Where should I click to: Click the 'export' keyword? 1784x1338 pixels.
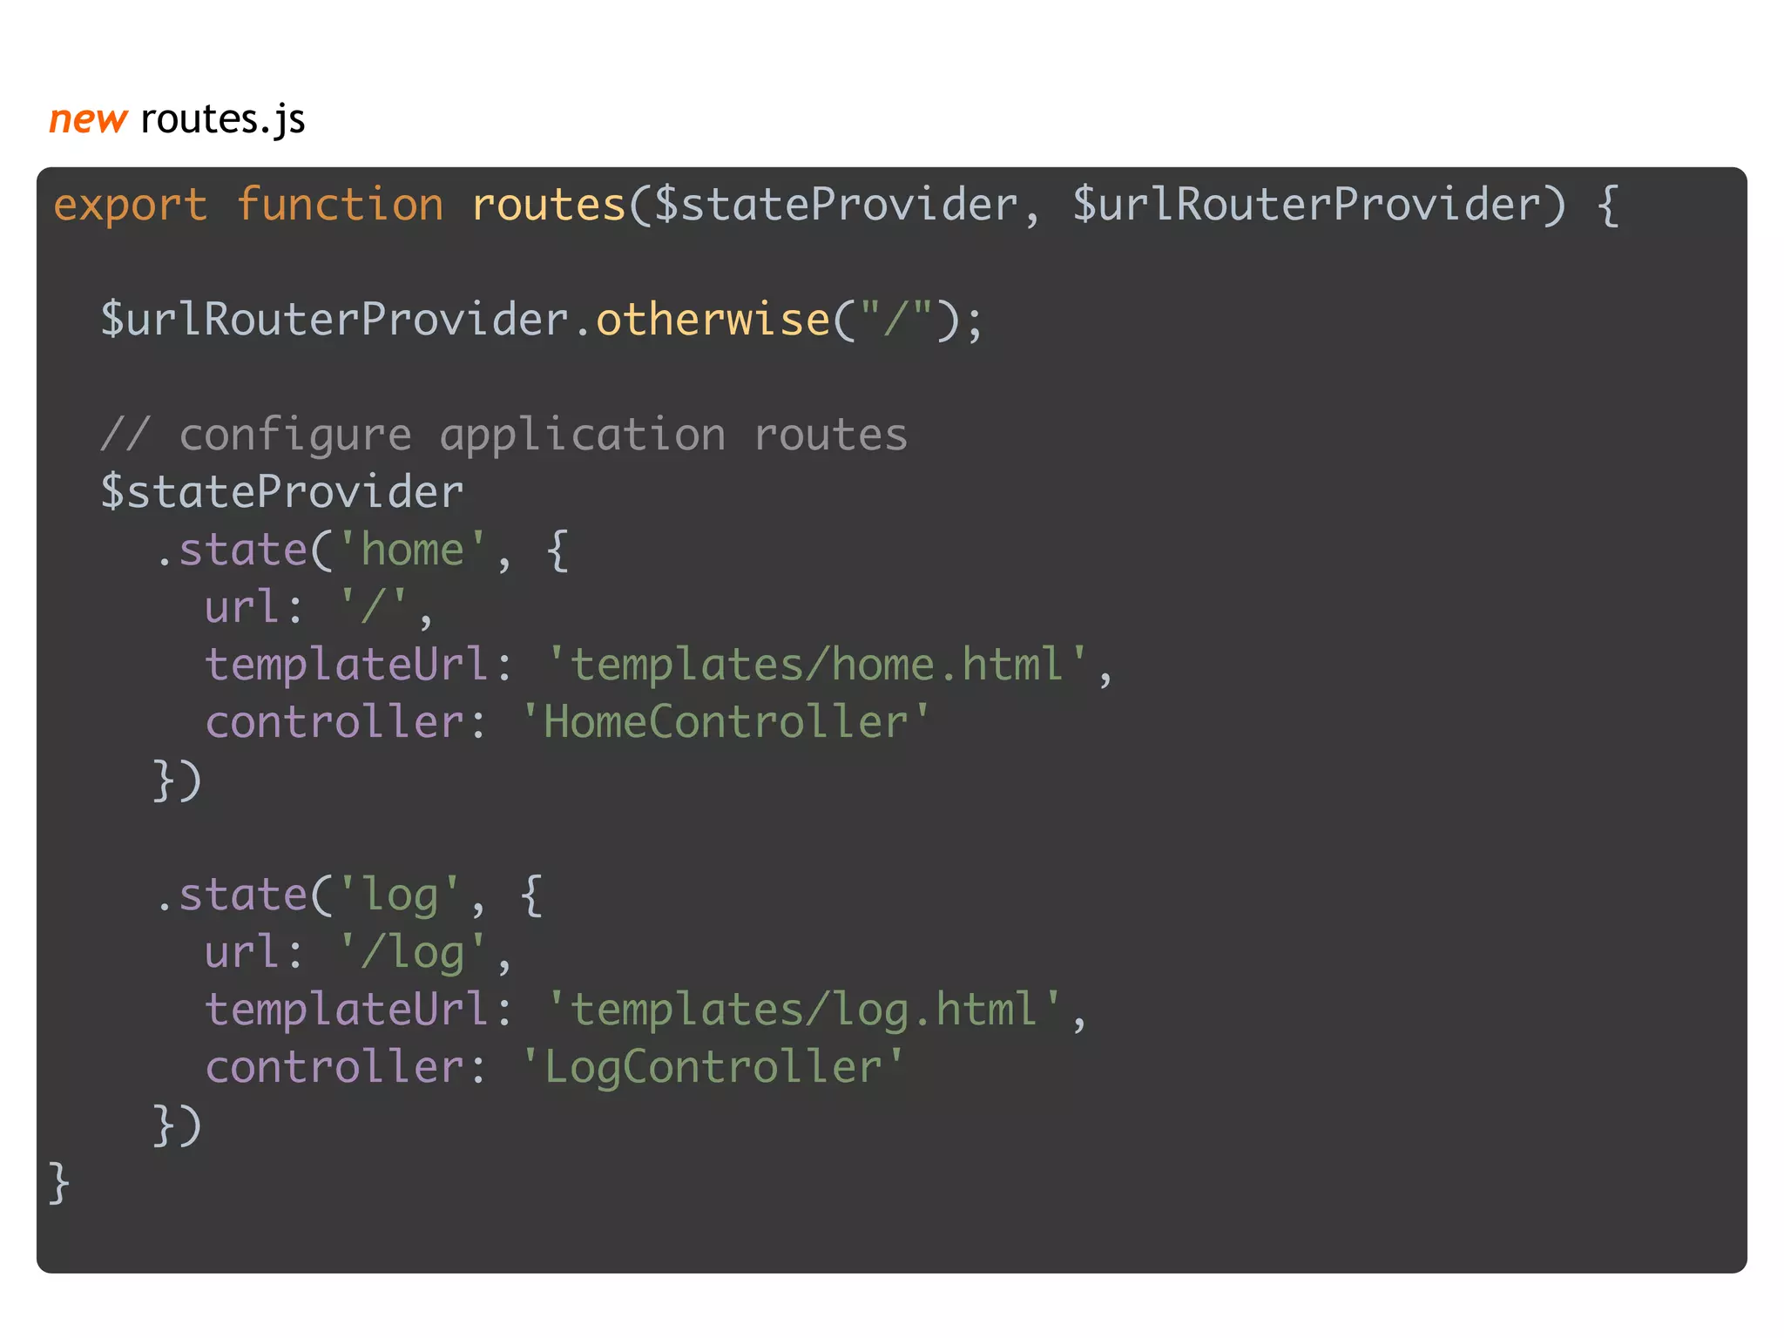click(131, 206)
